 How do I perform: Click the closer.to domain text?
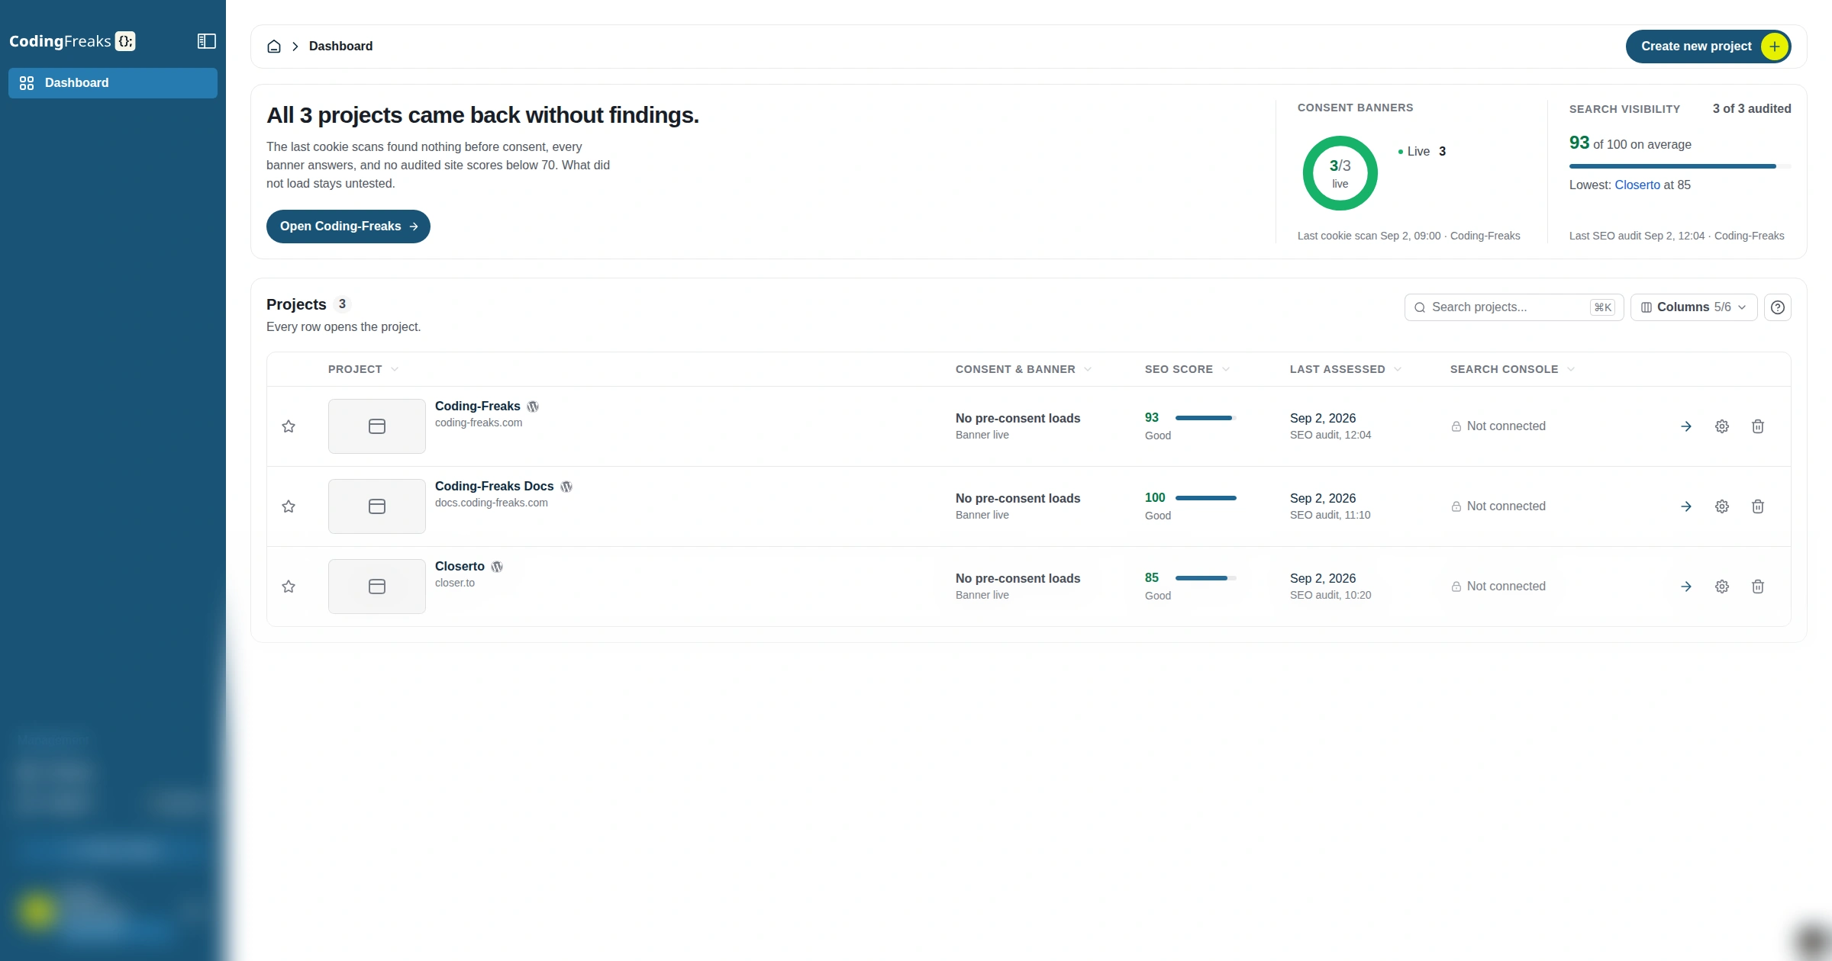pos(455,583)
